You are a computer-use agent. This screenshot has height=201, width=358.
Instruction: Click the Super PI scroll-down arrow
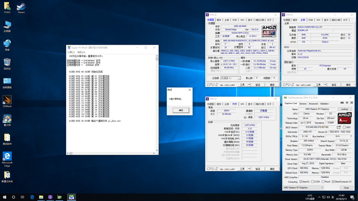pos(157,150)
